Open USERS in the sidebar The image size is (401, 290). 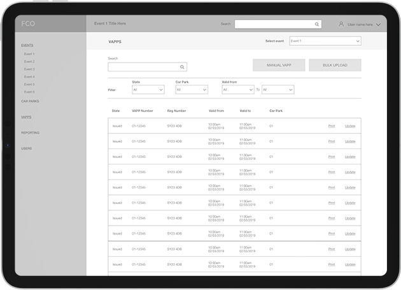(26, 149)
